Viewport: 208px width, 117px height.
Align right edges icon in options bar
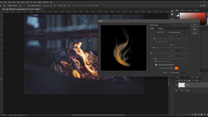51,6
